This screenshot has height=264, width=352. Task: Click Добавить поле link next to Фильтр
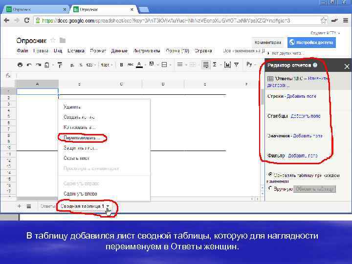pos(303,155)
